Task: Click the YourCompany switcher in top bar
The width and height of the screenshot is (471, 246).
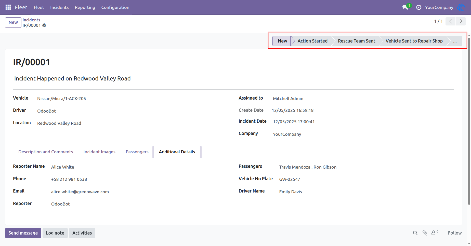Action: 439,7
